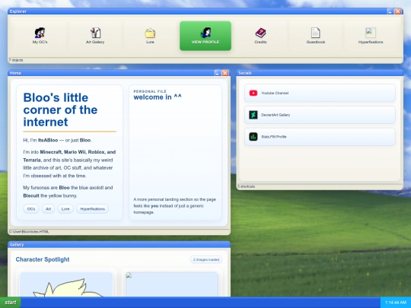411x308 pixels.
Task: Open the Youtube Channel shortcut
Action: (x=320, y=93)
